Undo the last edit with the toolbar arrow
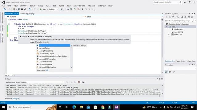197x110 pixels. (30, 9)
